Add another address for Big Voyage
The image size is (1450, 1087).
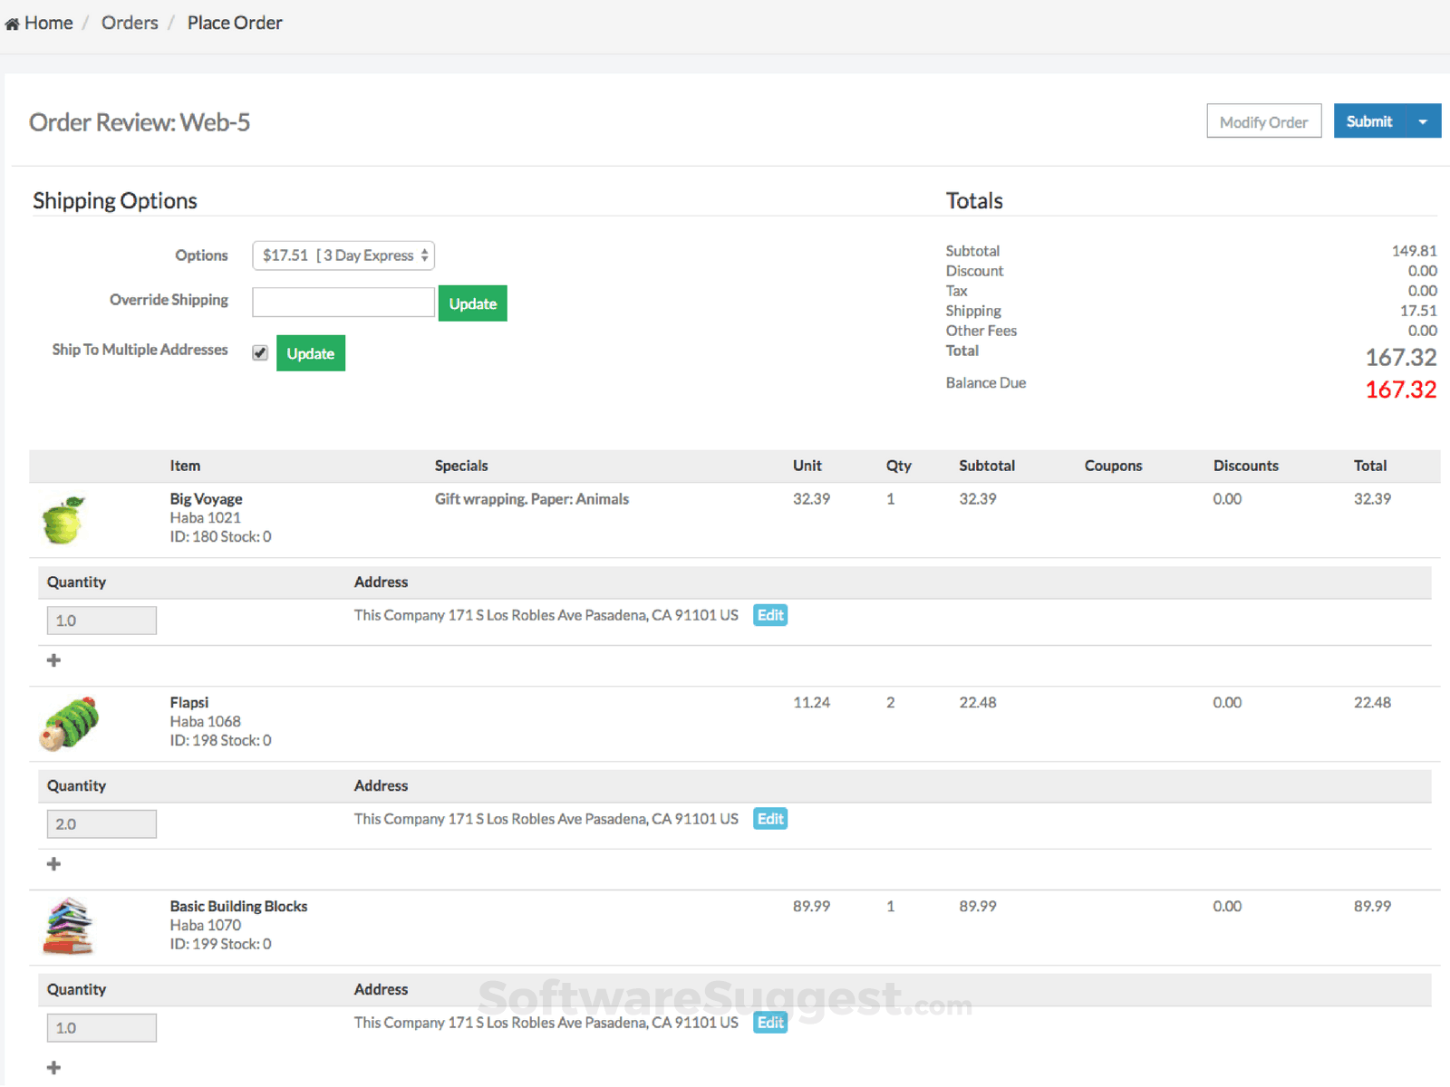(53, 659)
